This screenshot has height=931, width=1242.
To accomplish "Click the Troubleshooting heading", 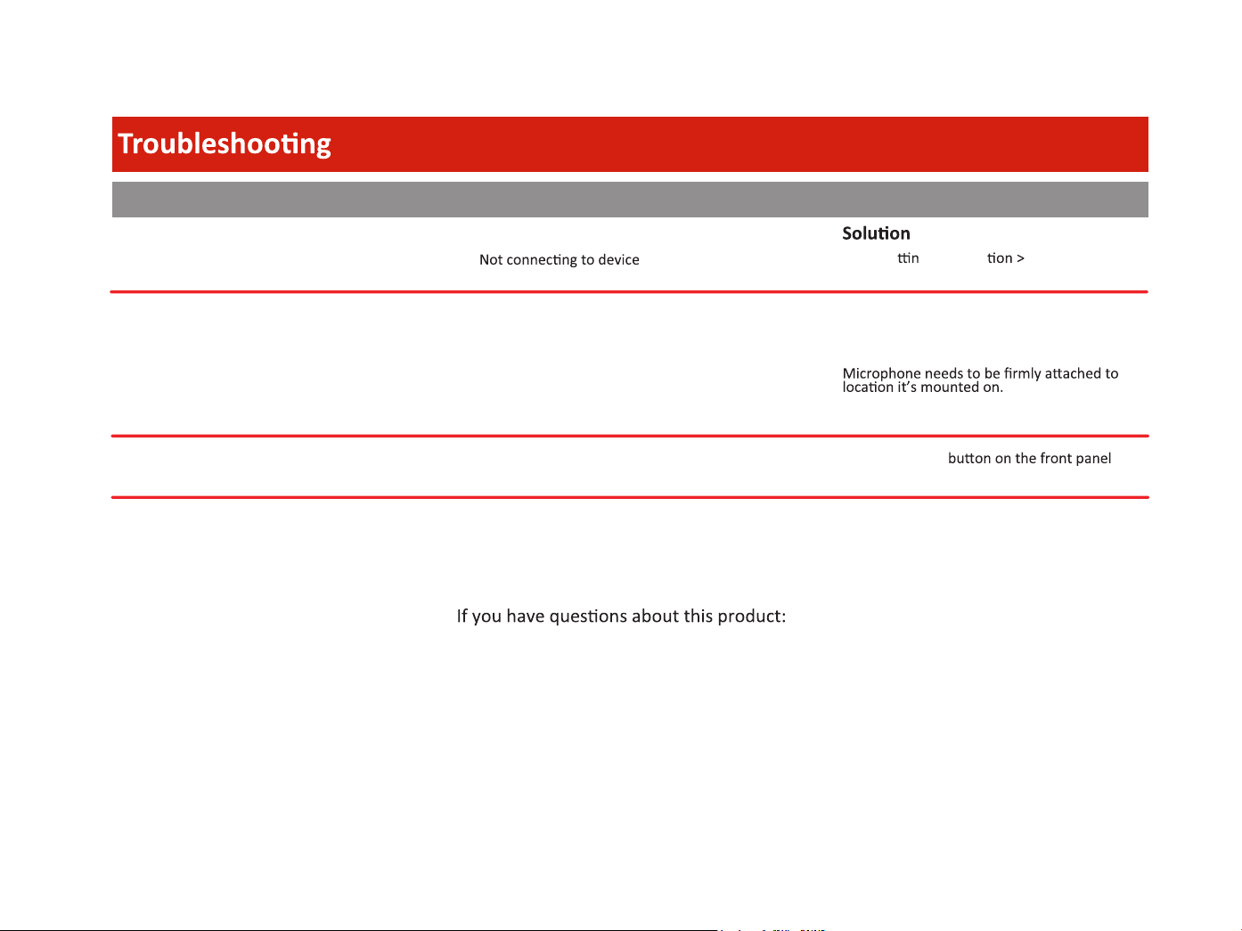I will click(x=225, y=143).
